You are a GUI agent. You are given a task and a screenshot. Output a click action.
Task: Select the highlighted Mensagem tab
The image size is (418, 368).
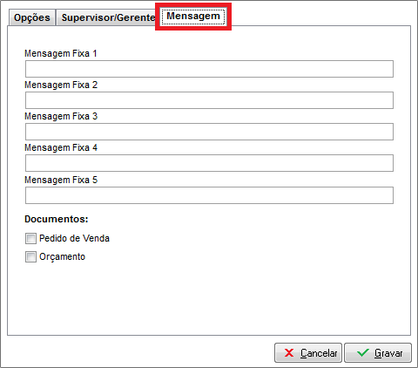tap(193, 16)
